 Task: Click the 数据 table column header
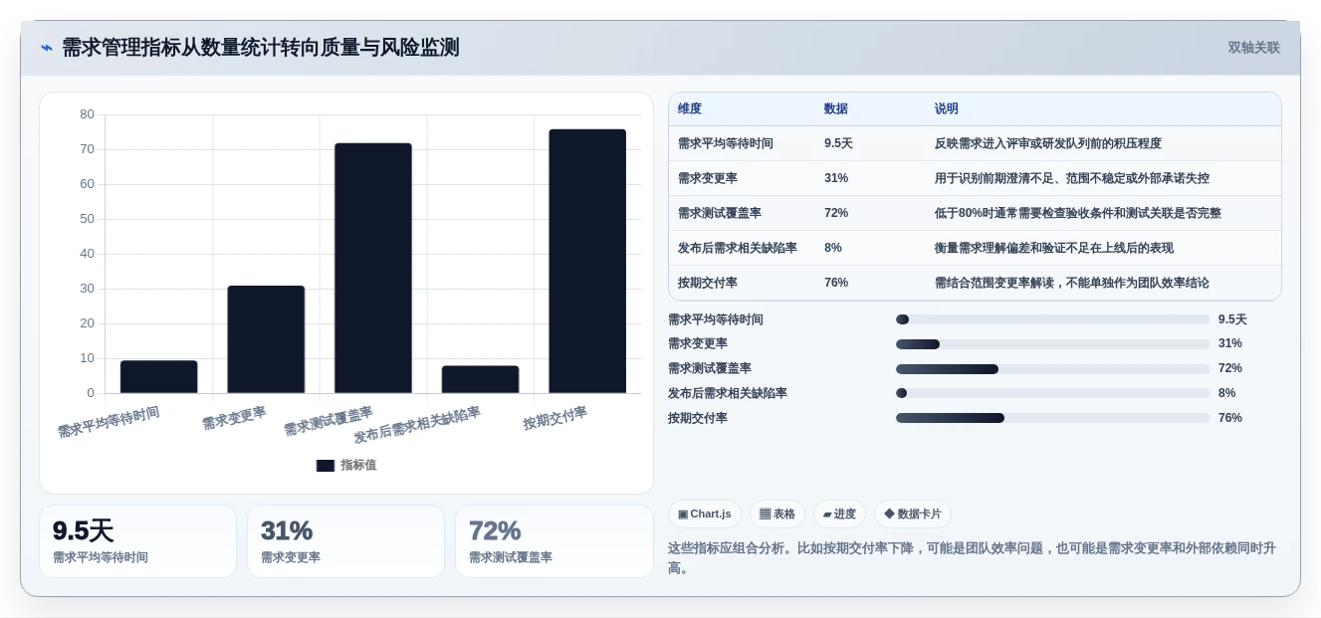click(836, 108)
